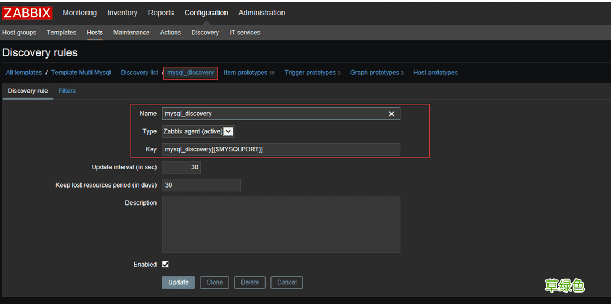This screenshot has height=304, width=611.
Task: Open the Reports menu
Action: coord(161,13)
